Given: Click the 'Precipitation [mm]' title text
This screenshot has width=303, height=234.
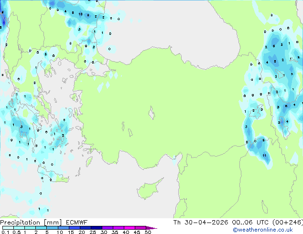Looking at the screenshot, I should point(31,223).
